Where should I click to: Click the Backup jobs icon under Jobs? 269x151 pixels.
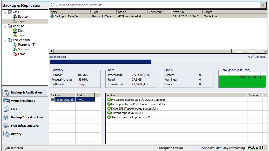[15, 17]
